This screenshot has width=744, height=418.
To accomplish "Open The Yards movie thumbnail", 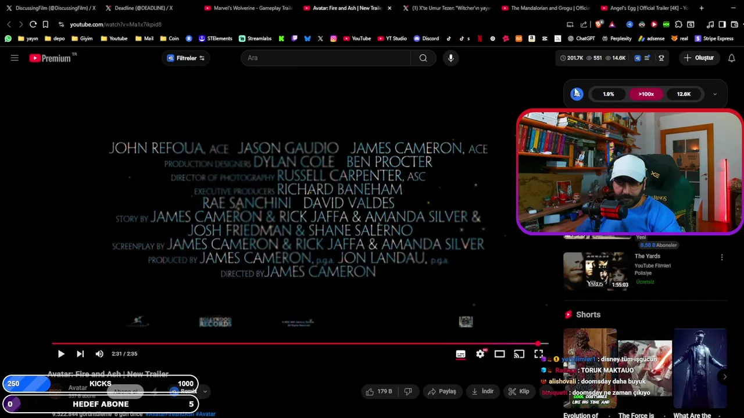I will point(596,271).
